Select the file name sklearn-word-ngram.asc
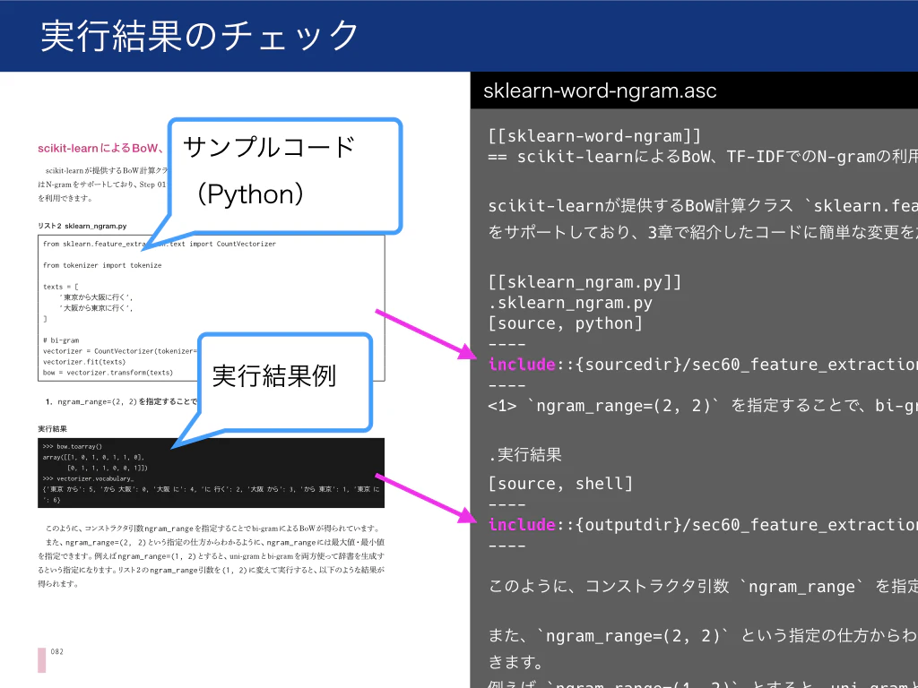Screen dimensions: 918x688 [x=600, y=91]
